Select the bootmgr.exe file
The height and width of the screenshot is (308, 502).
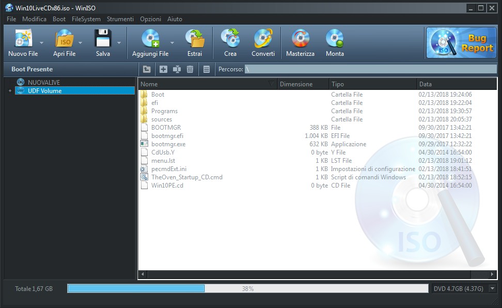pos(168,144)
